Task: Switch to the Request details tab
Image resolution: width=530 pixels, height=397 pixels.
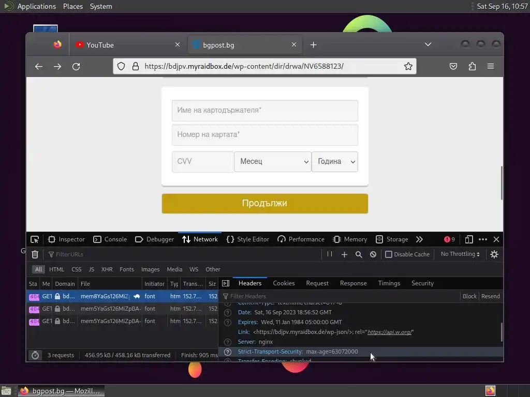Action: pyautogui.click(x=317, y=283)
